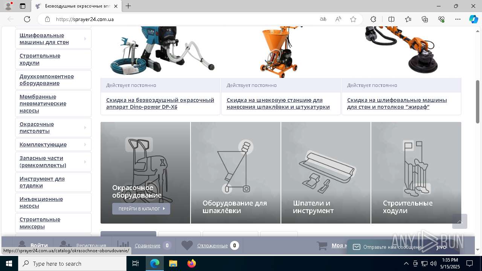Click ПЕРЕЙТИ В КАТАЛОГ button

pyautogui.click(x=141, y=209)
